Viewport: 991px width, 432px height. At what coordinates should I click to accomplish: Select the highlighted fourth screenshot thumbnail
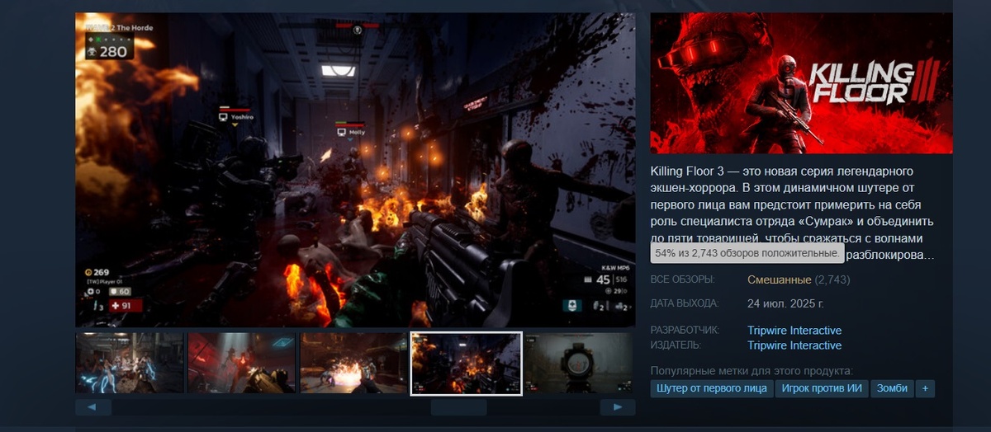(x=466, y=364)
